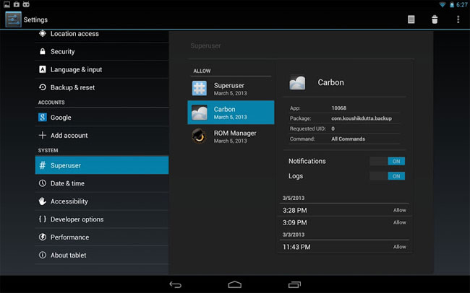Viewport: 470px width, 293px height.
Task: Select the 3:28 PM log entry
Action: point(343,210)
